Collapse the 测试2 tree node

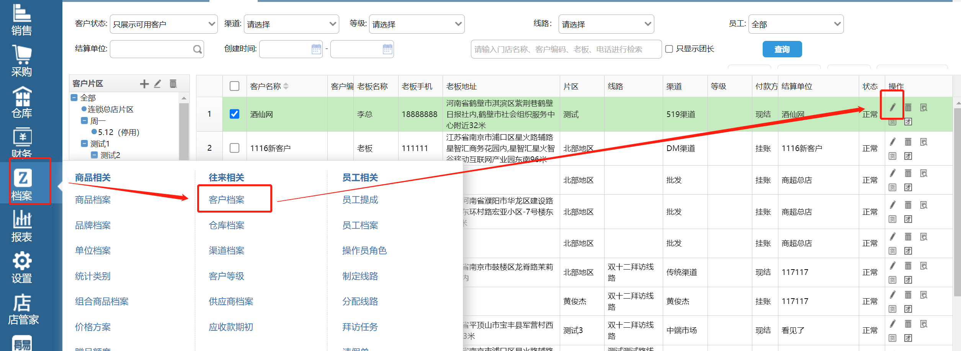(94, 155)
